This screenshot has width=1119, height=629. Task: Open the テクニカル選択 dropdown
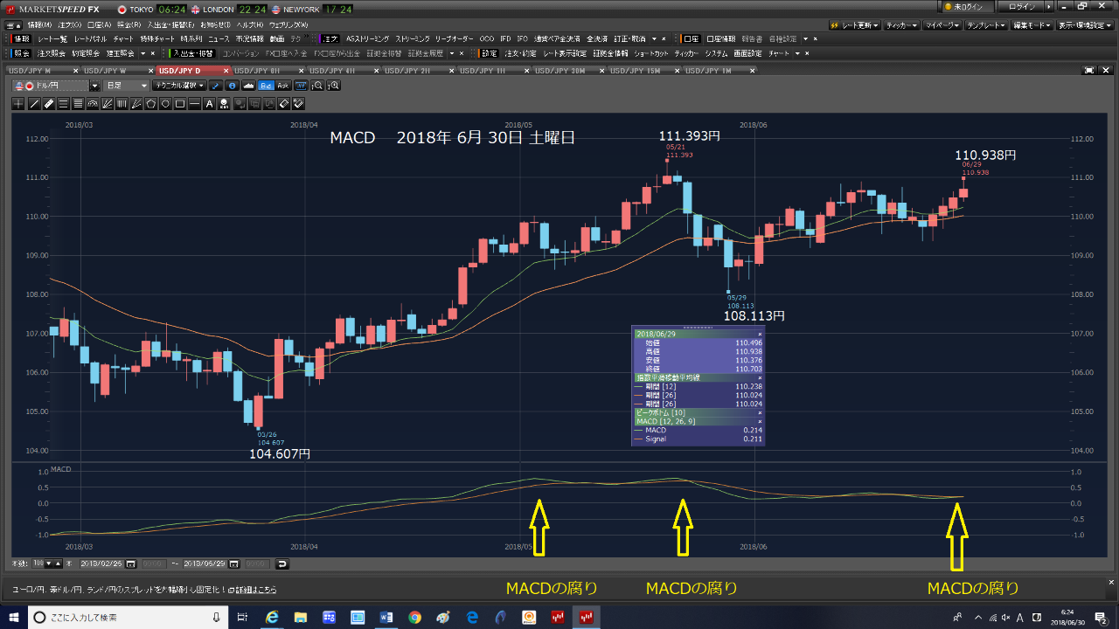pyautogui.click(x=178, y=86)
